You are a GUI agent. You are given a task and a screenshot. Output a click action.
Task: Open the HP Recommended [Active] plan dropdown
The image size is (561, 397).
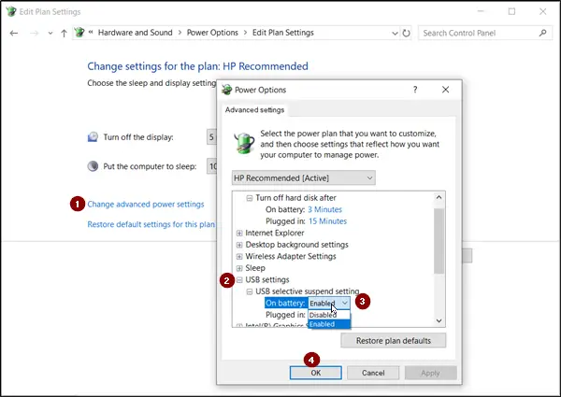[303, 178]
